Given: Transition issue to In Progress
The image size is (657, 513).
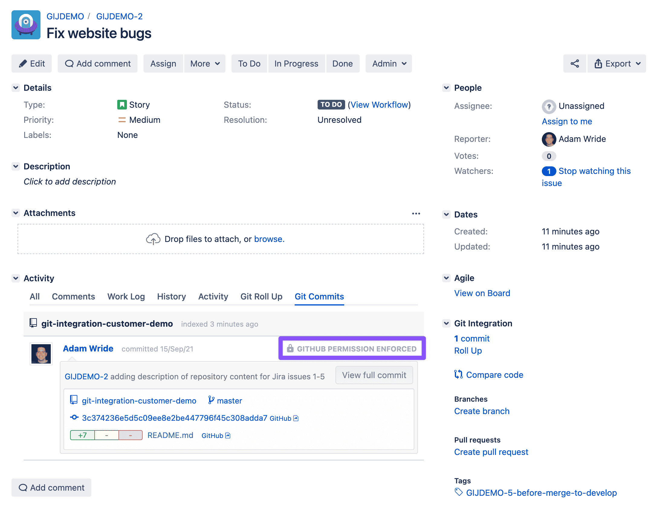Looking at the screenshot, I should pyautogui.click(x=296, y=64).
